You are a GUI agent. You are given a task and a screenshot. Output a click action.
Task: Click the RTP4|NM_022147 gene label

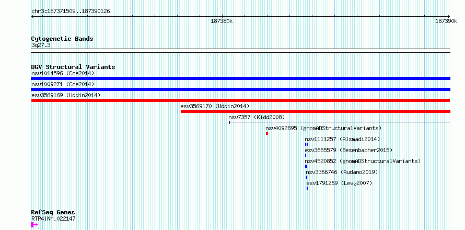[x=53, y=218]
